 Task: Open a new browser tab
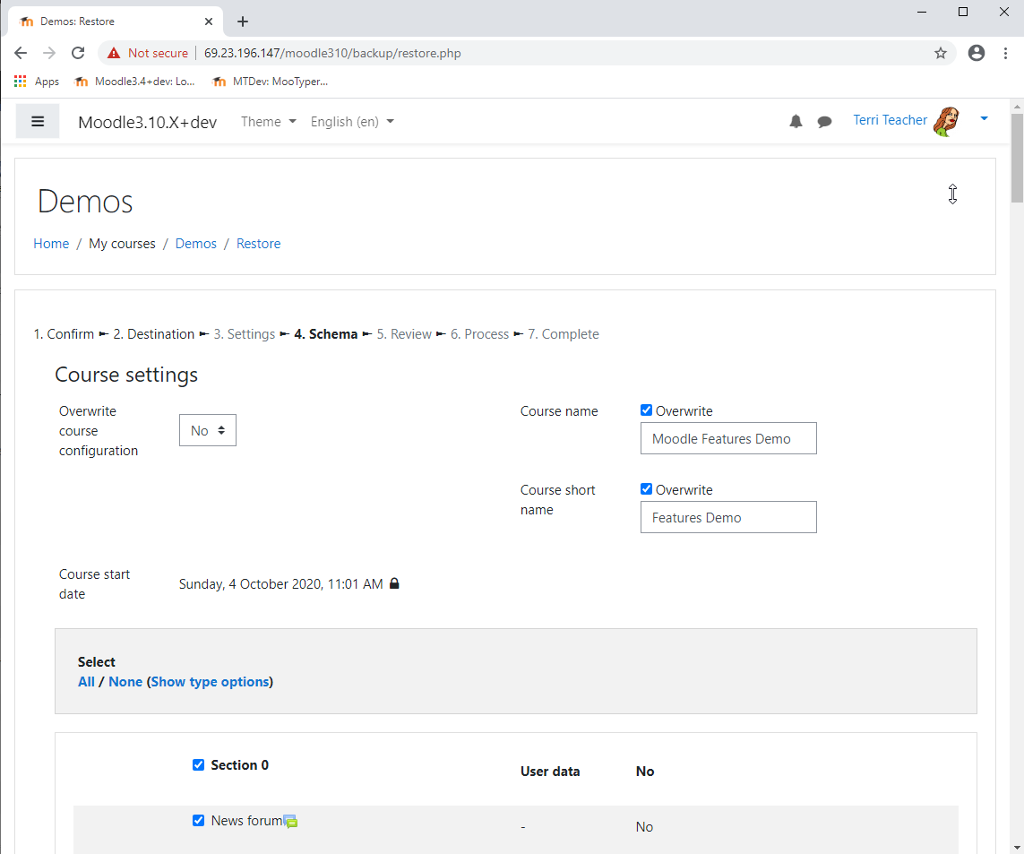coord(242,22)
